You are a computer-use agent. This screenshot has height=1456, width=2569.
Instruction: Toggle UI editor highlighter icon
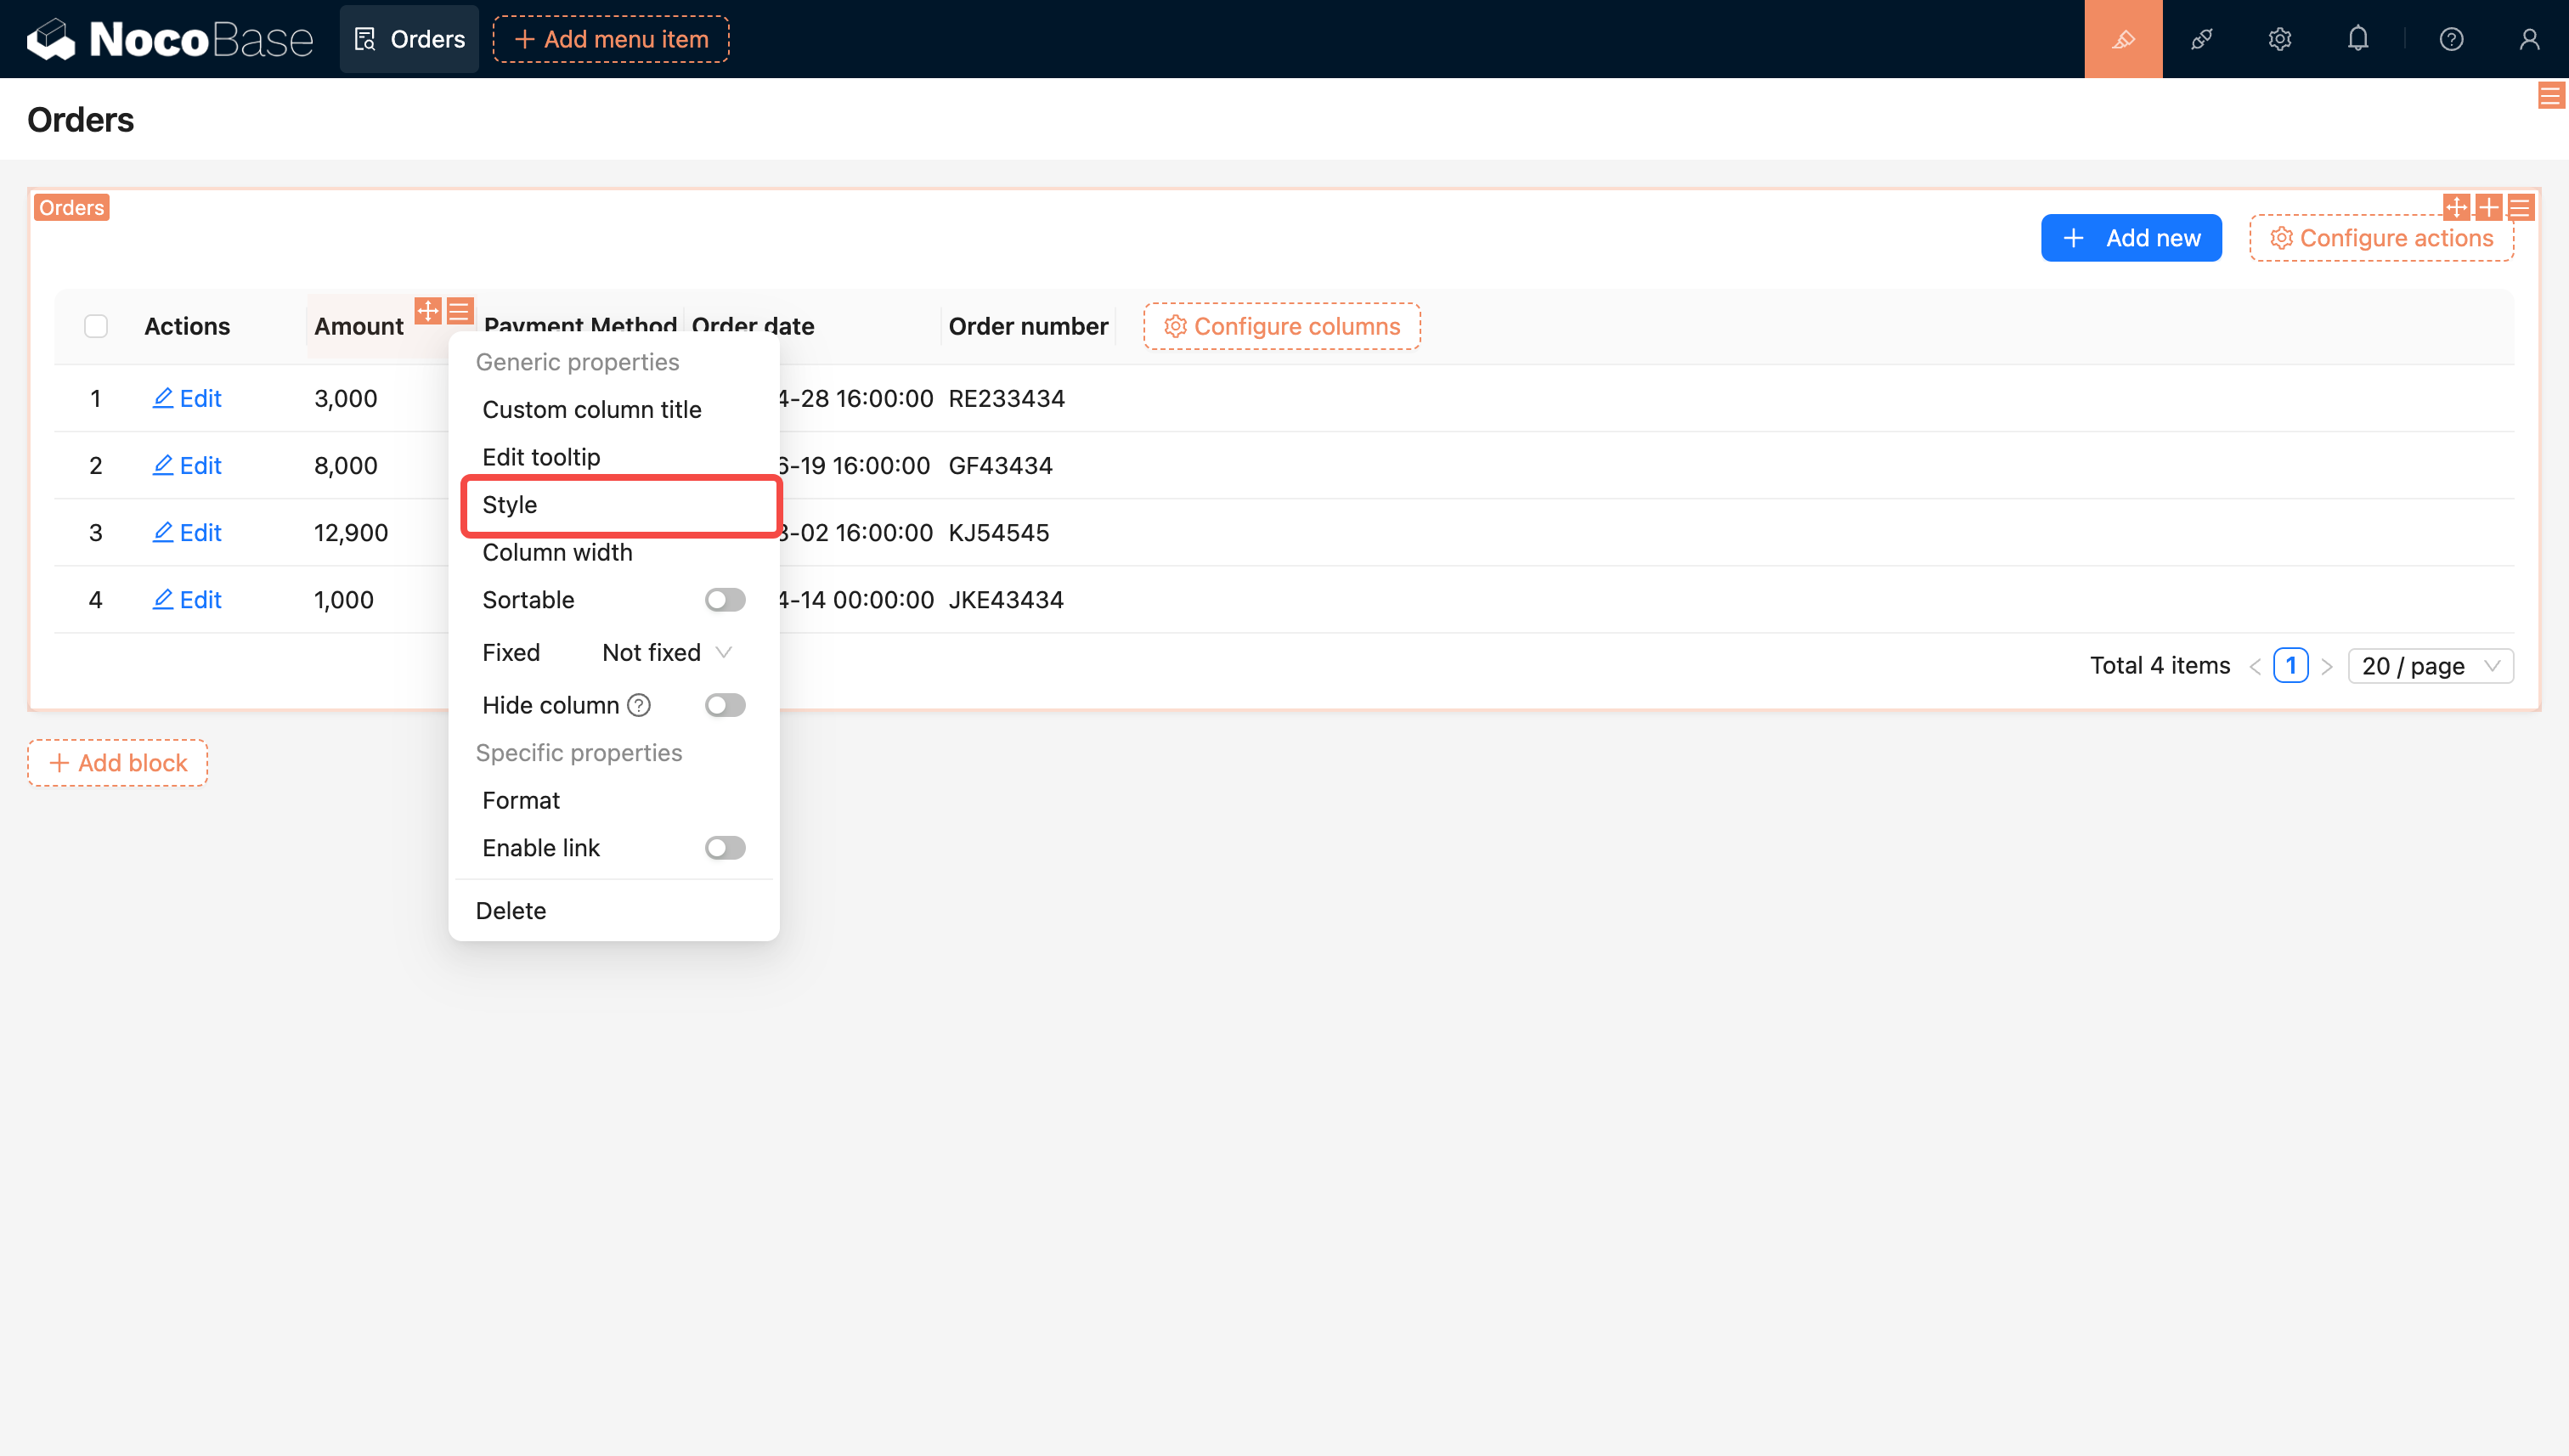point(2122,39)
